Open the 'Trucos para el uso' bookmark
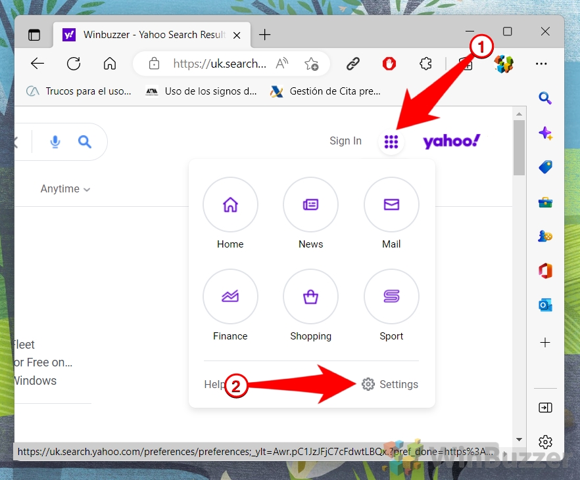This screenshot has width=580, height=480. [78, 91]
